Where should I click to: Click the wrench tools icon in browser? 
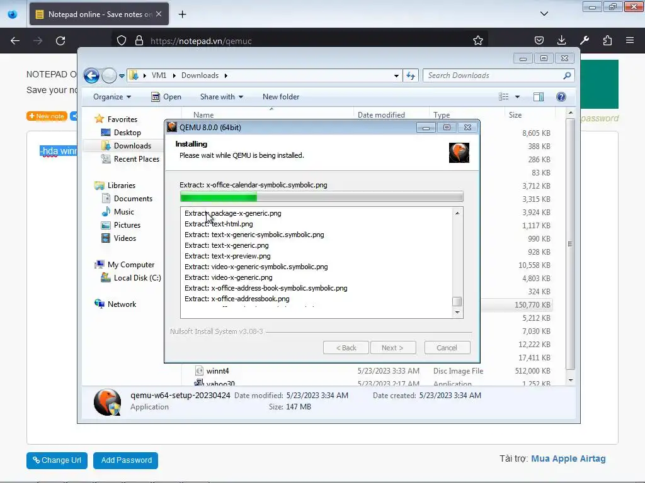point(585,40)
